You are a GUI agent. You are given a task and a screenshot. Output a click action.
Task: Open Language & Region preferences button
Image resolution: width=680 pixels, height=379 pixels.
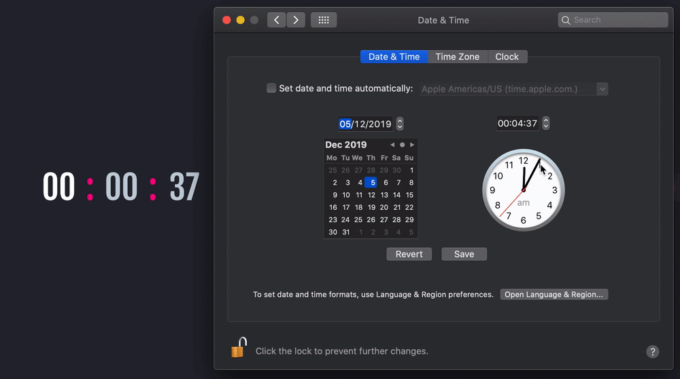pyautogui.click(x=554, y=295)
